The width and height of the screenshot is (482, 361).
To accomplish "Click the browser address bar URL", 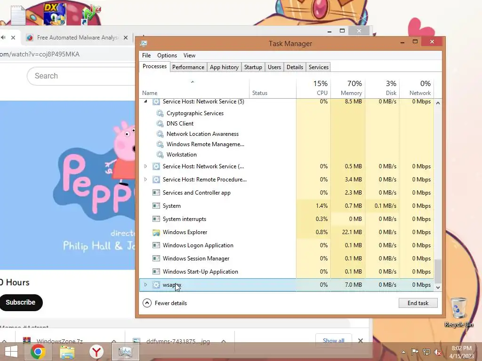I will [x=40, y=54].
